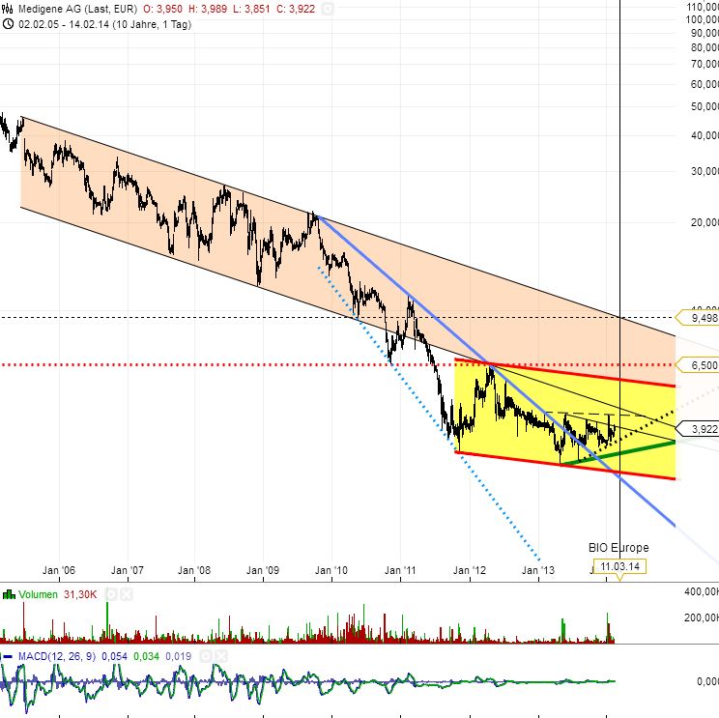Click the clock icon next to the date range
Screen dimensions: 719x718
(x=8, y=24)
